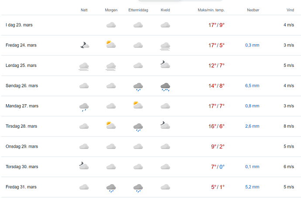301x198 pixels.
Task: Click the fog icon for Lørdag 25. mars Natt
Action: [x=84, y=66]
